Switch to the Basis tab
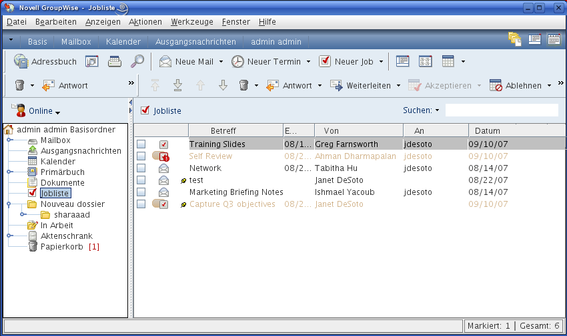 coord(37,42)
